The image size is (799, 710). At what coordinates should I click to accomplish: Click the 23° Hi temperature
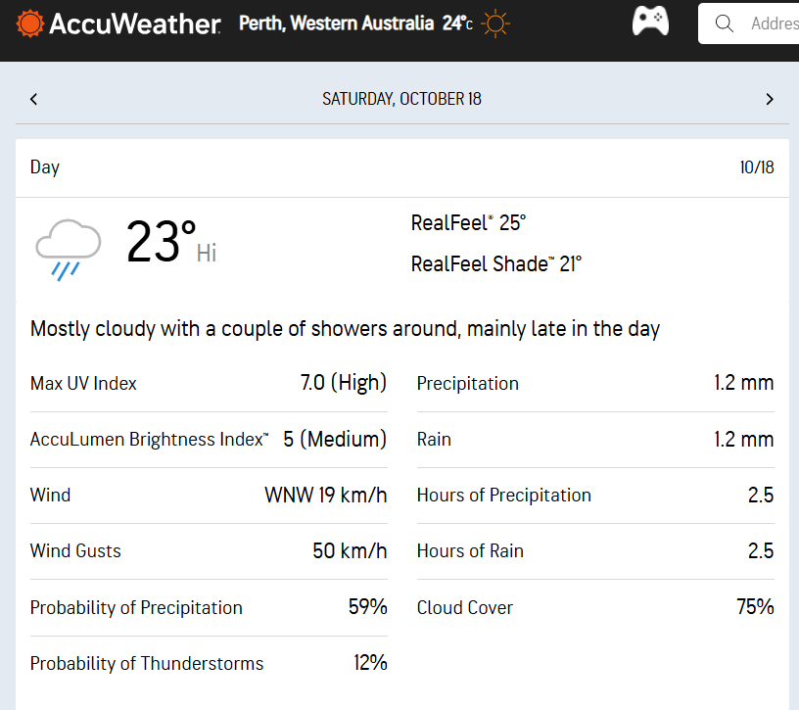[x=170, y=243]
